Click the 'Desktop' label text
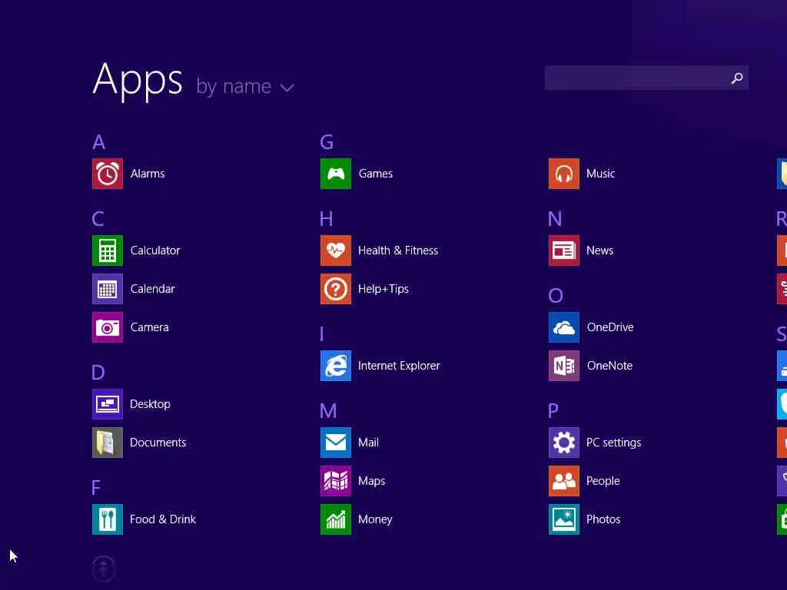The image size is (787, 590). pyautogui.click(x=150, y=404)
